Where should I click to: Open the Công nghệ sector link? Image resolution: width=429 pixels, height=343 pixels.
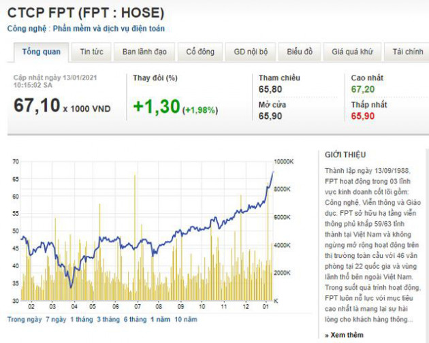point(27,29)
